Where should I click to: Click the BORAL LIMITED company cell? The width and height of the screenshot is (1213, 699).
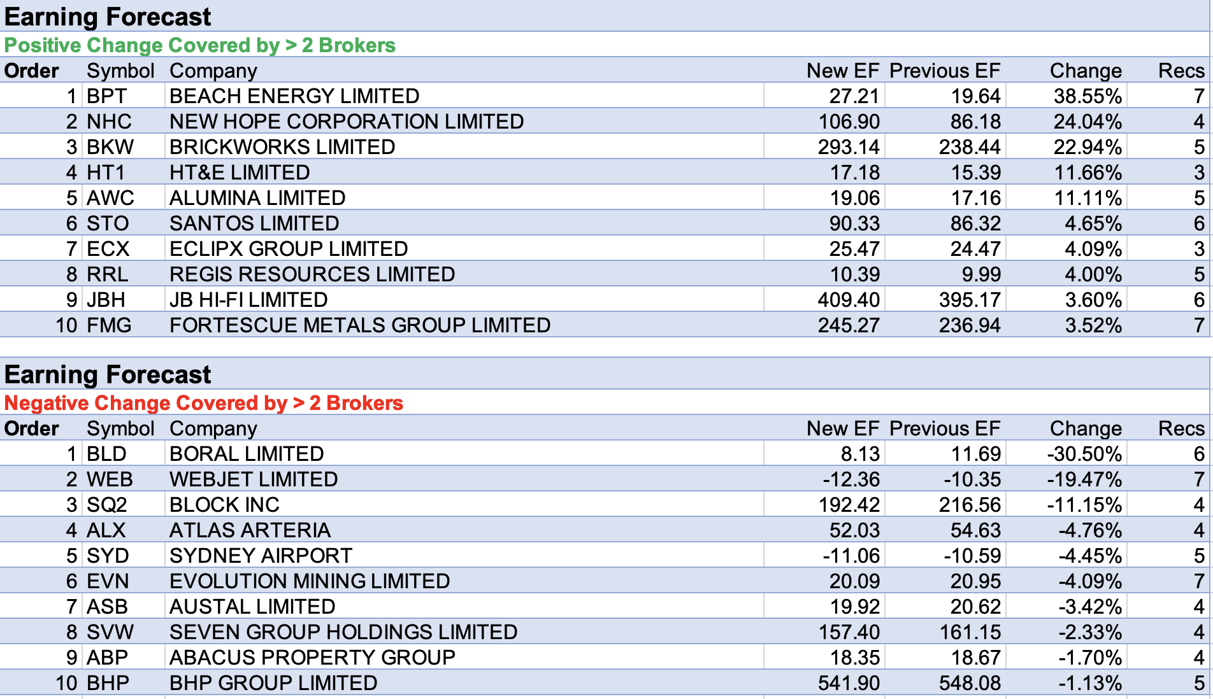coord(247,454)
